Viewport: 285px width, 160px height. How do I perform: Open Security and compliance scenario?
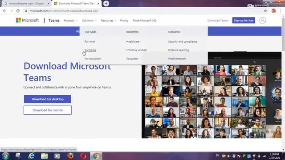pos(183,41)
